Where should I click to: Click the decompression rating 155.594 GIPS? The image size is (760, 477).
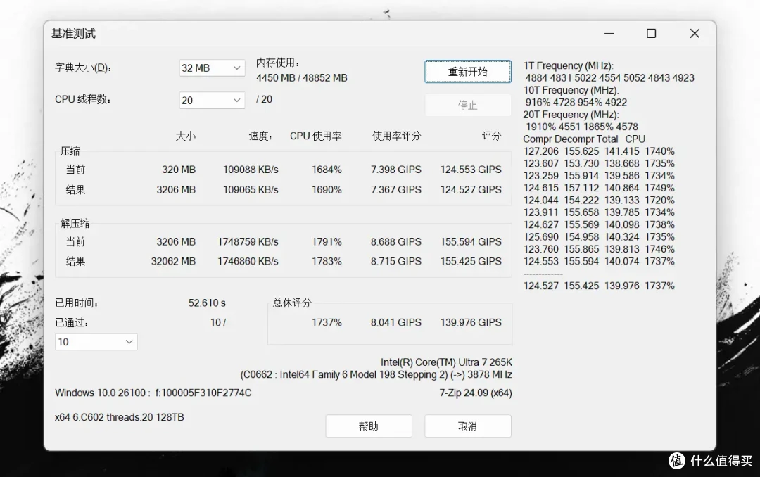tap(471, 242)
